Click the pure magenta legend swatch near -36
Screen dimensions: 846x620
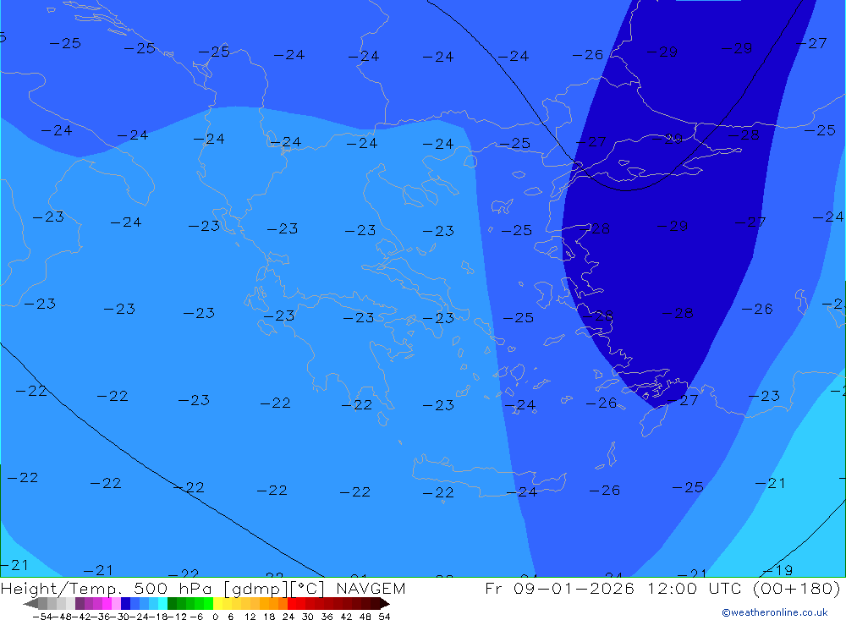point(107,603)
